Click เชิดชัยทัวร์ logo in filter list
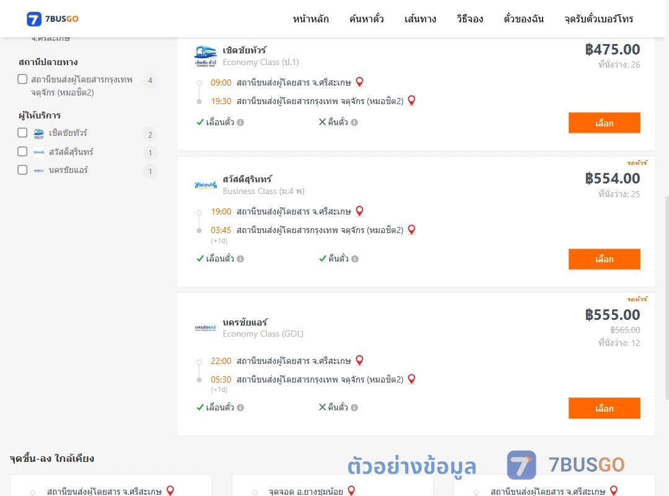 [x=39, y=134]
